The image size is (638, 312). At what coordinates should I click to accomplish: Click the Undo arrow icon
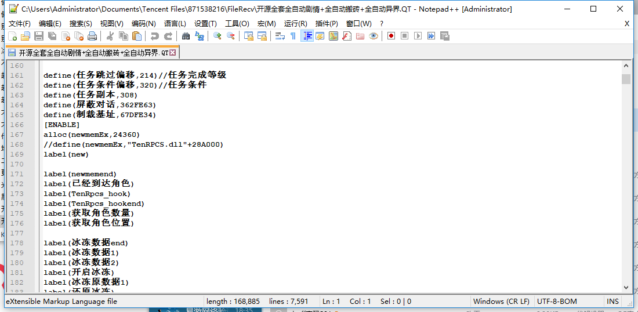154,36
